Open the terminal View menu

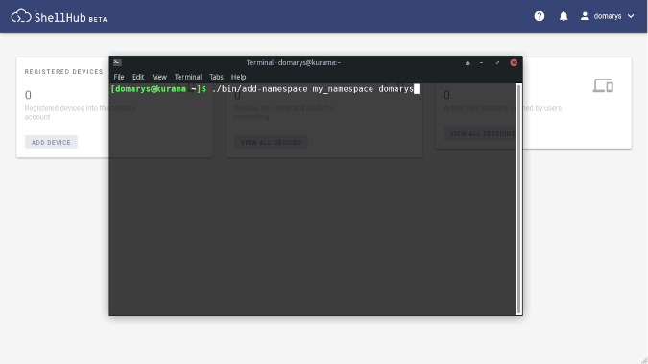click(x=159, y=77)
